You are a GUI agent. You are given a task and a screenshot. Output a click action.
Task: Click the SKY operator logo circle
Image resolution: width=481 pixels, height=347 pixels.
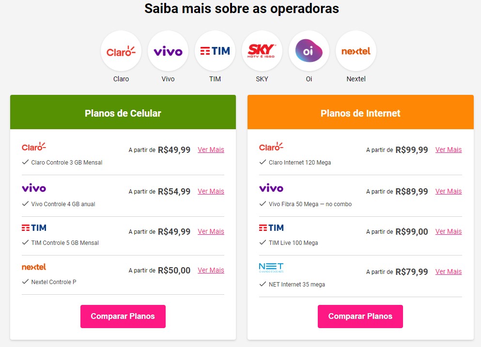(x=262, y=51)
